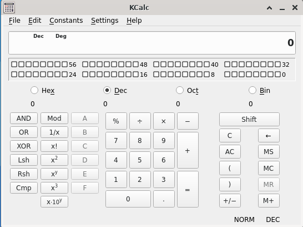Toggle the bit box labeled 0
The width and height of the screenshot is (303, 227).
point(277,74)
